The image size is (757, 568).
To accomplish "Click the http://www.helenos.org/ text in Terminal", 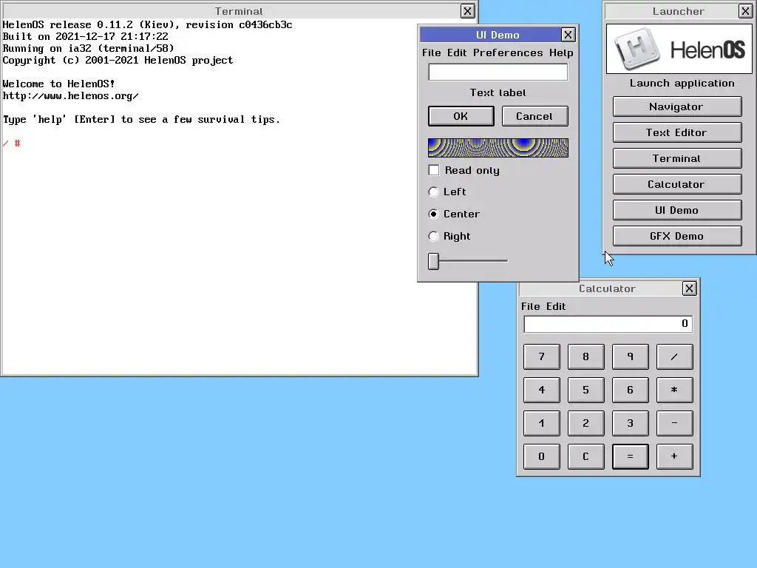I will point(70,95).
